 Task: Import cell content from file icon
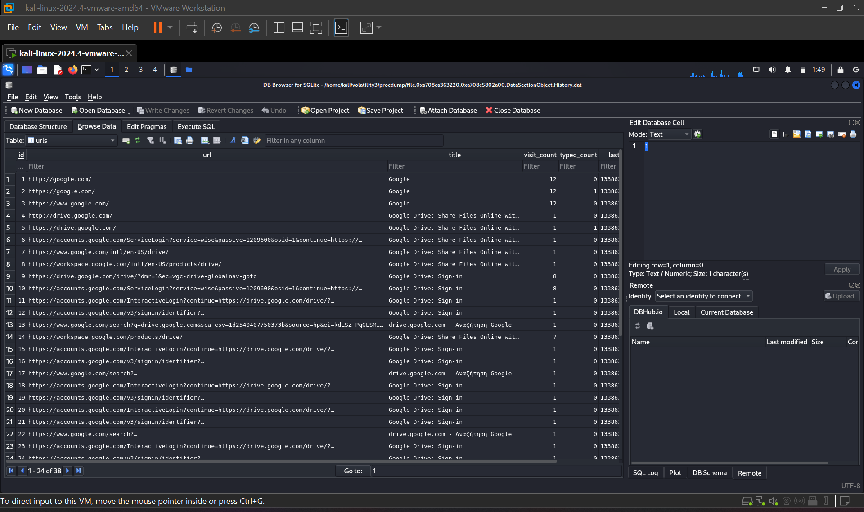coord(796,134)
